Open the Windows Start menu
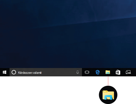The height and width of the screenshot is (104, 136). (x=4, y=72)
